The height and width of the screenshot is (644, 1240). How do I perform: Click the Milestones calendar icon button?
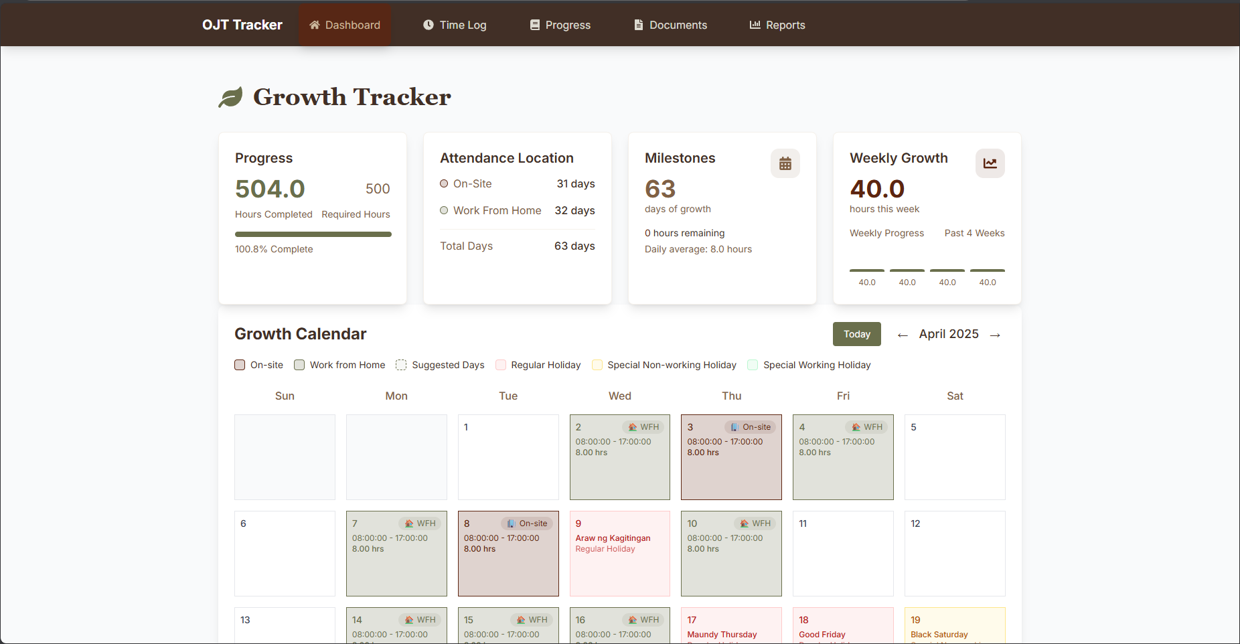click(785, 163)
